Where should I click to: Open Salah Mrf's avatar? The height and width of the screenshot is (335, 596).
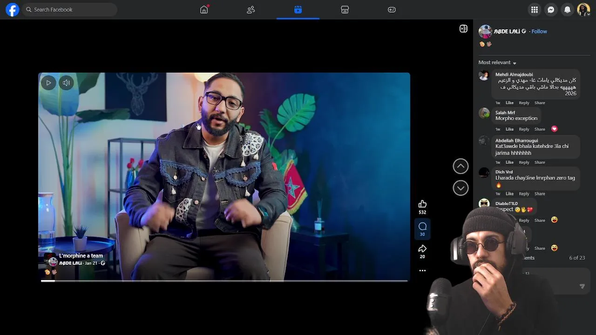coord(484,113)
